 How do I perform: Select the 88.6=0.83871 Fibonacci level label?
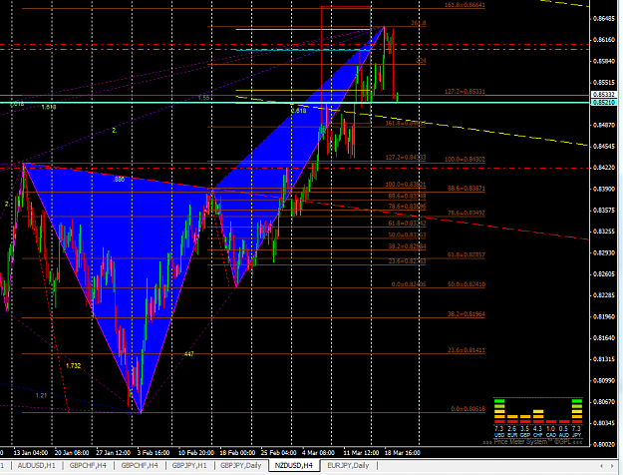[x=467, y=189]
